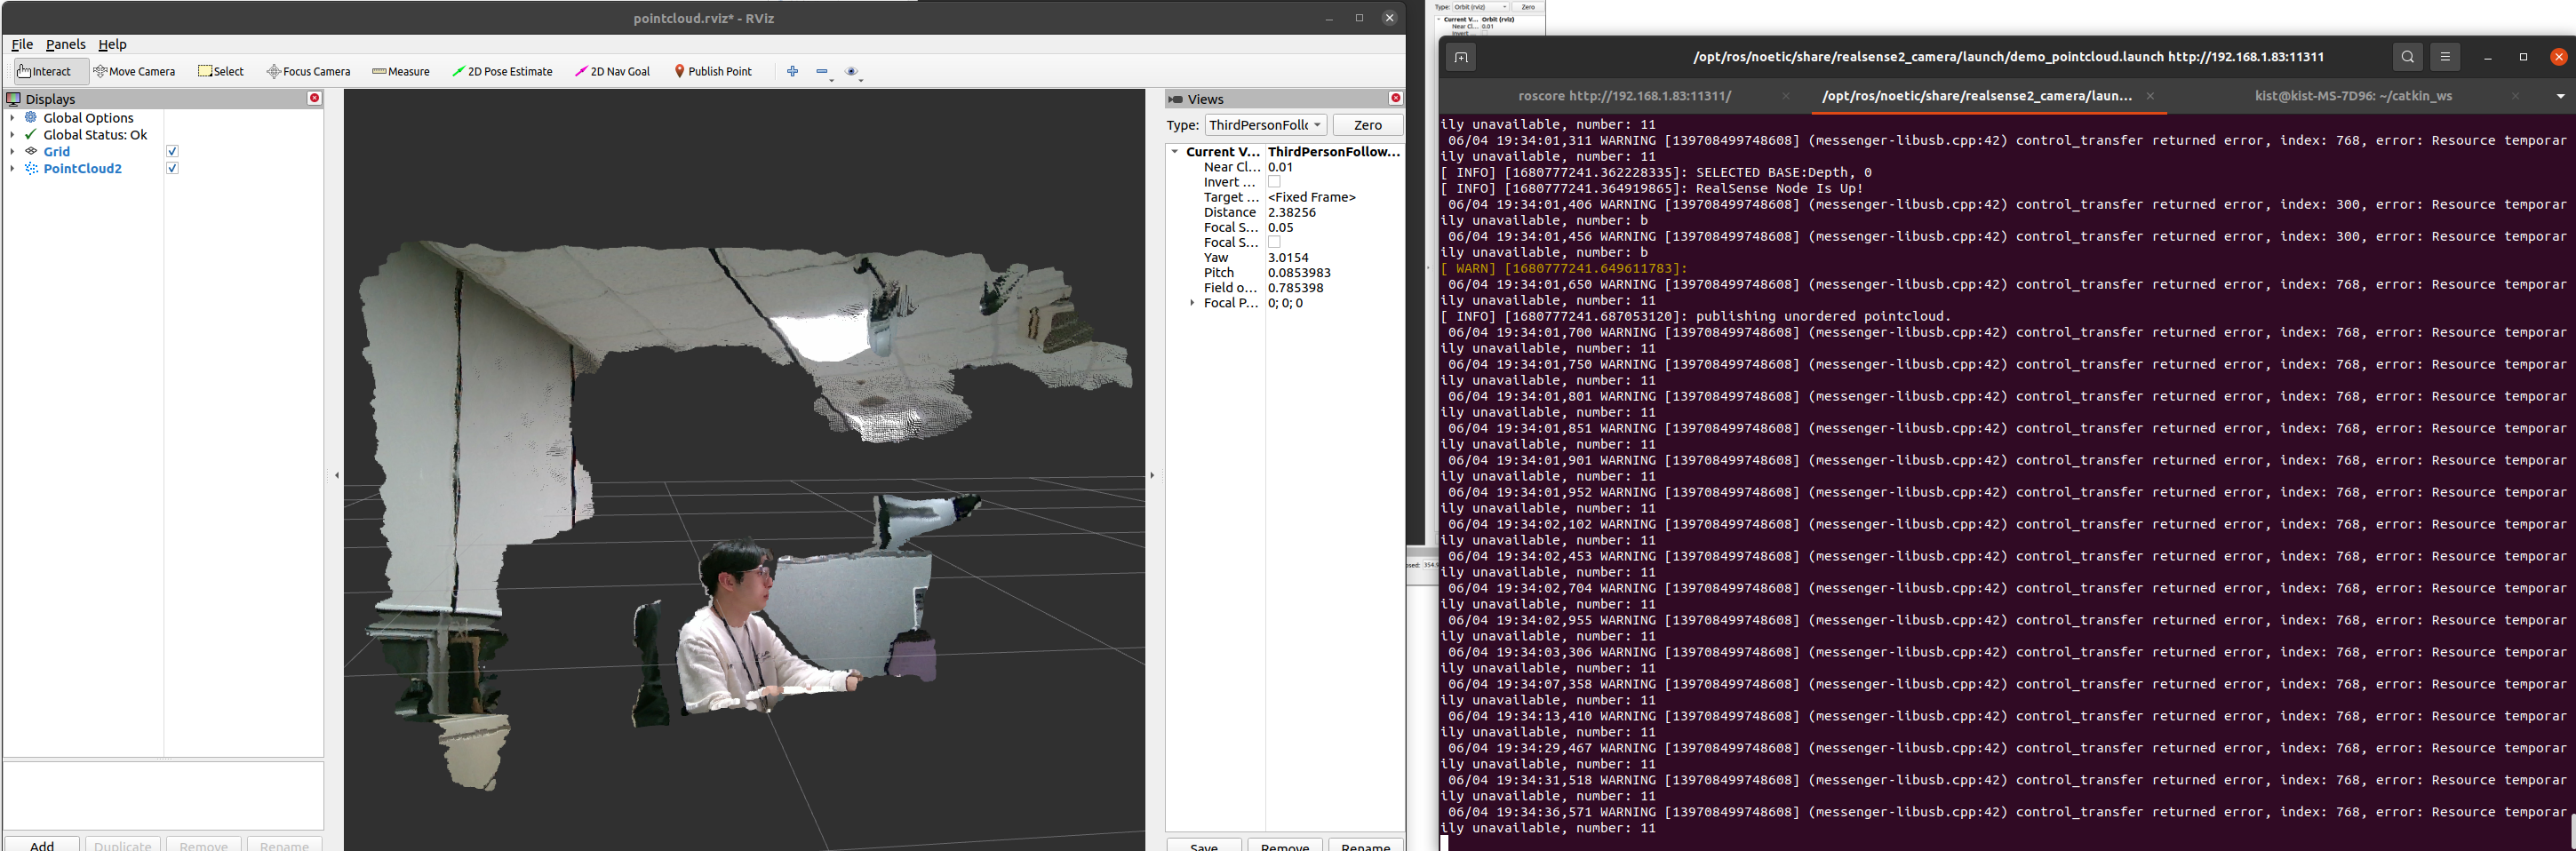The width and height of the screenshot is (2576, 851).
Task: Switch to the realsense2_camera launch tab
Action: pos(1976,96)
